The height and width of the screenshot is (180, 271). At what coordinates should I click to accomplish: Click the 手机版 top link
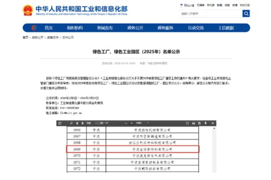point(210,5)
